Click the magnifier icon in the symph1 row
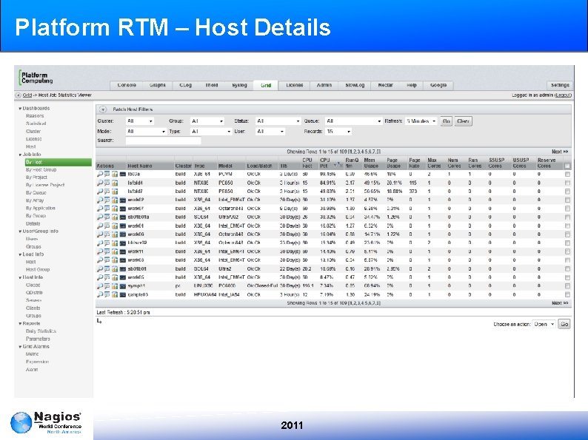 click(x=100, y=286)
